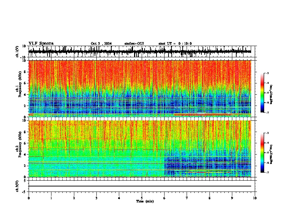Click the "Time (min)" axis label

click(x=145, y=201)
